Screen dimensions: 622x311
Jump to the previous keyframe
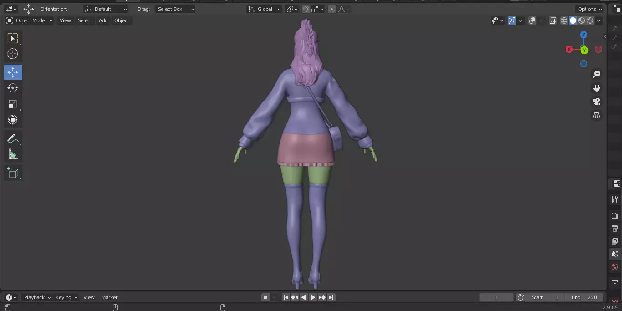[x=295, y=297]
